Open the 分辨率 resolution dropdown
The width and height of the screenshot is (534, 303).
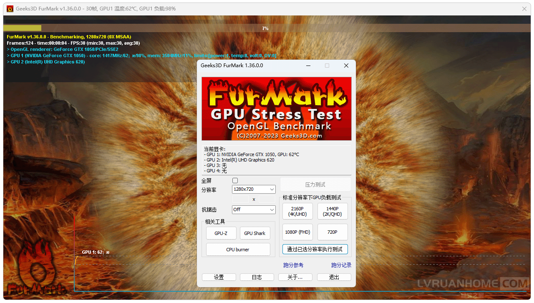tap(254, 189)
